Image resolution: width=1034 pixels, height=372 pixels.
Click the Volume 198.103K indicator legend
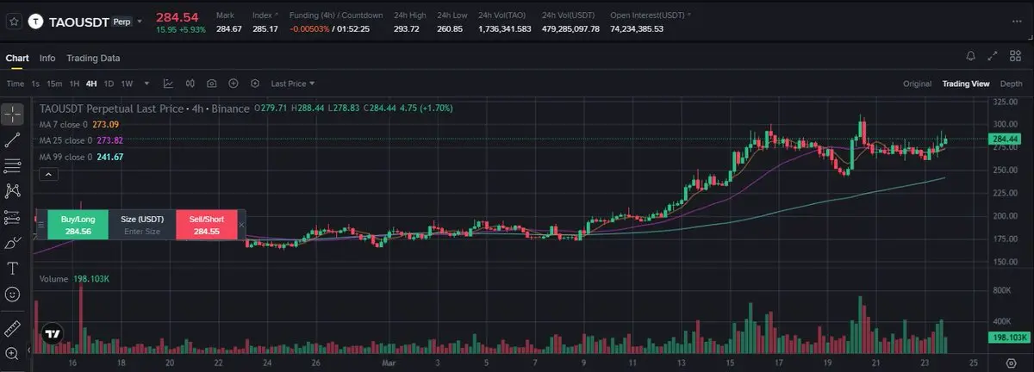coord(74,280)
